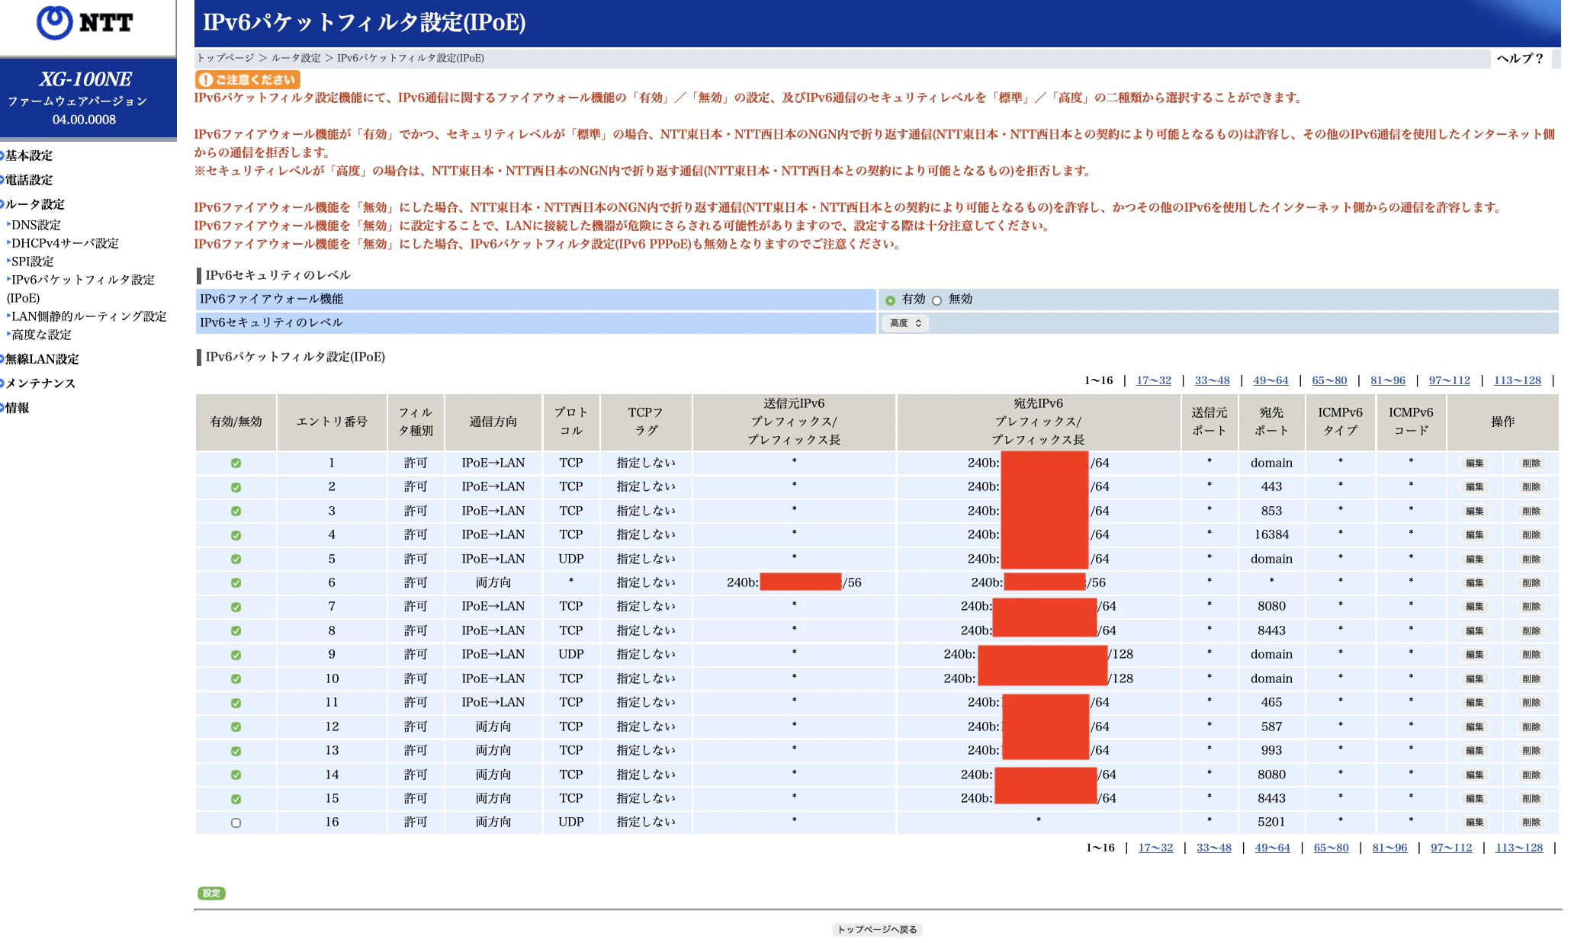
Task: Click the エントリ番号 column header
Action: (x=332, y=422)
